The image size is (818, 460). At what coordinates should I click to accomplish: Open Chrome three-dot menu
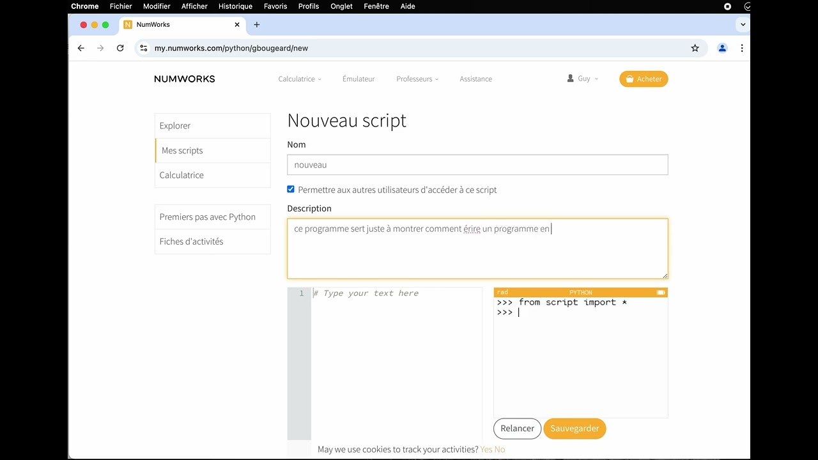(x=741, y=48)
